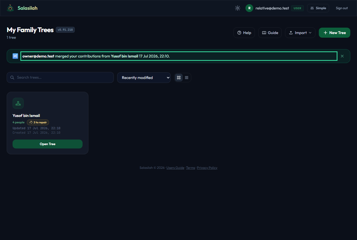
Task: Switch to grid view layout
Action: click(x=179, y=78)
